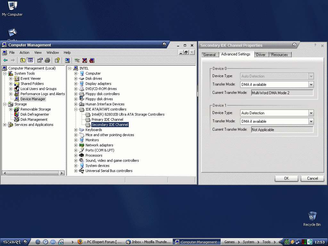This screenshot has width=328, height=246.
Task: Select Primary IDE Channel in device tree
Action: (107, 119)
